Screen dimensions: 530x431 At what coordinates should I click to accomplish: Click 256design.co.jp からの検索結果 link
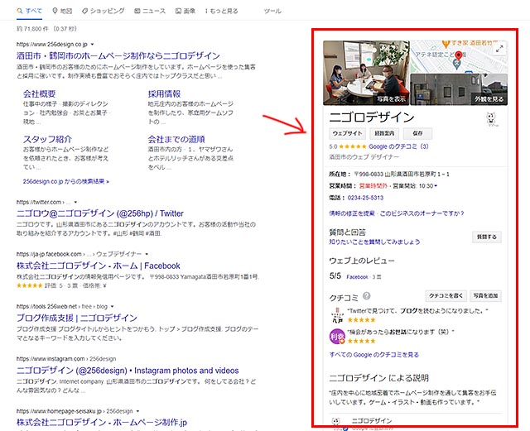pyautogui.click(x=66, y=181)
